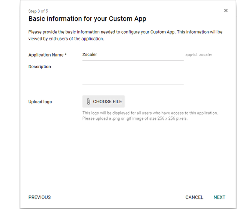The width and height of the screenshot is (237, 209).
Task: Click the Step 3 of 5 indicator
Action: tap(39, 11)
